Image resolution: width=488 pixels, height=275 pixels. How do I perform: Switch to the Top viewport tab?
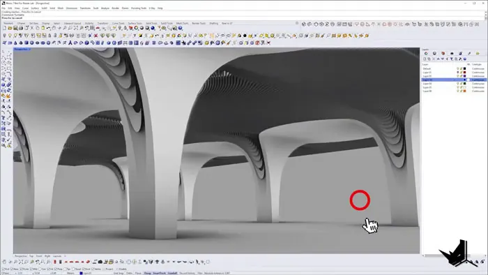[31, 256]
